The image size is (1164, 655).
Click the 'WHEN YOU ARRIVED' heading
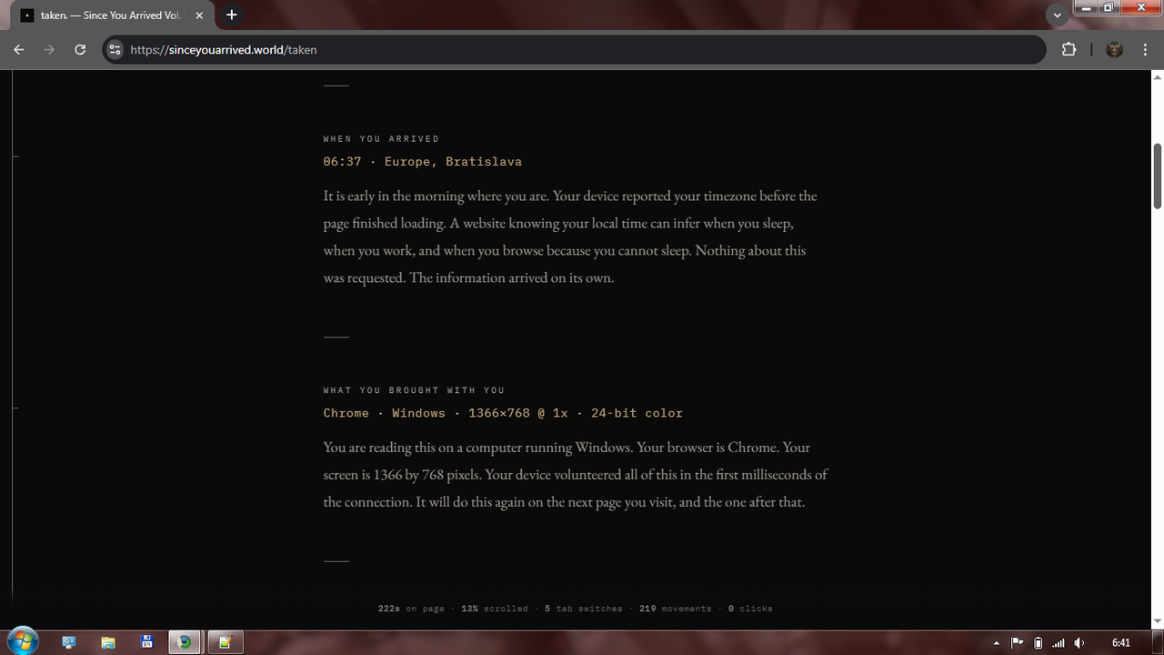point(381,139)
